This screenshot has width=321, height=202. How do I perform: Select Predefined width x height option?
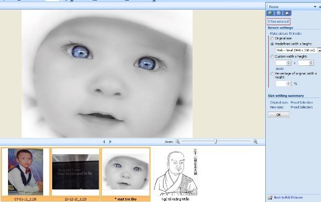(272, 44)
